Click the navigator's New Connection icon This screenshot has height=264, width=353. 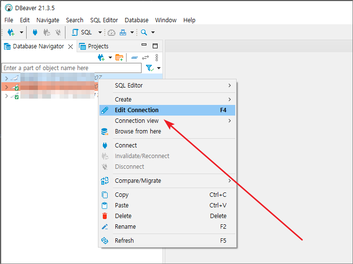(101, 58)
